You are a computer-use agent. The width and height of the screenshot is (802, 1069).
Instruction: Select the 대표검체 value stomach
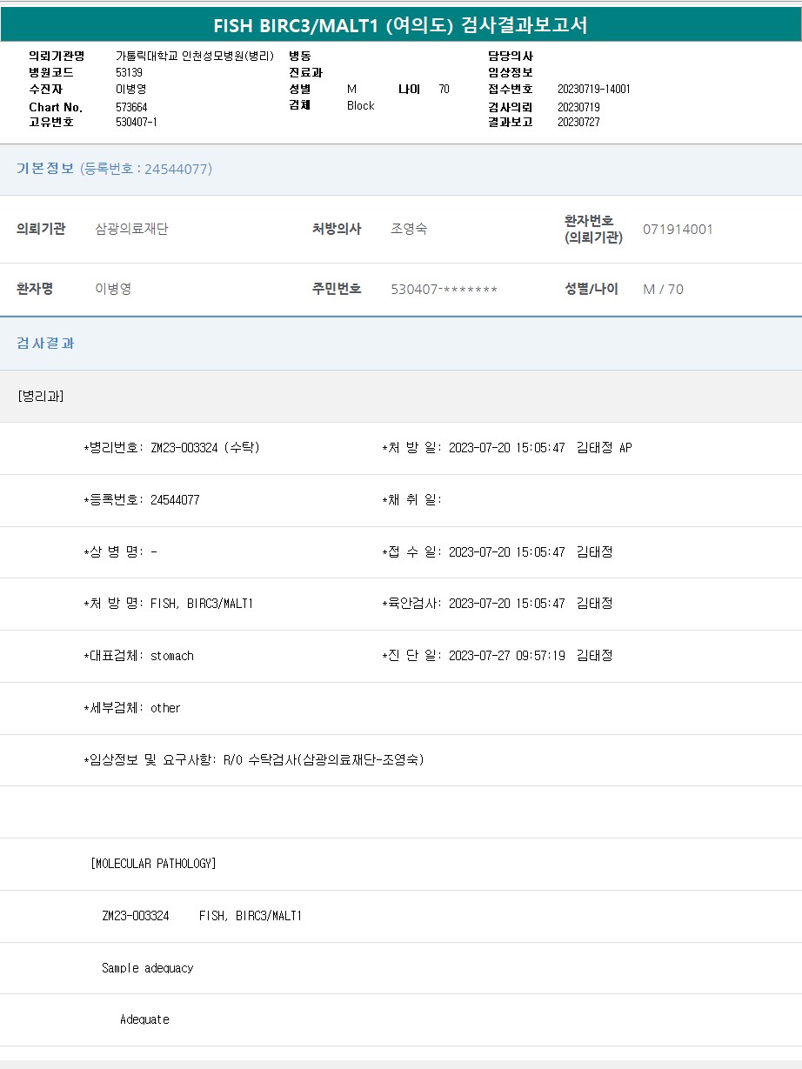point(172,656)
